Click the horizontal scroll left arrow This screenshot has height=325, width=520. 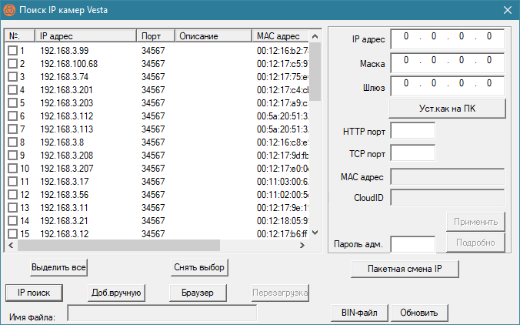11,246
